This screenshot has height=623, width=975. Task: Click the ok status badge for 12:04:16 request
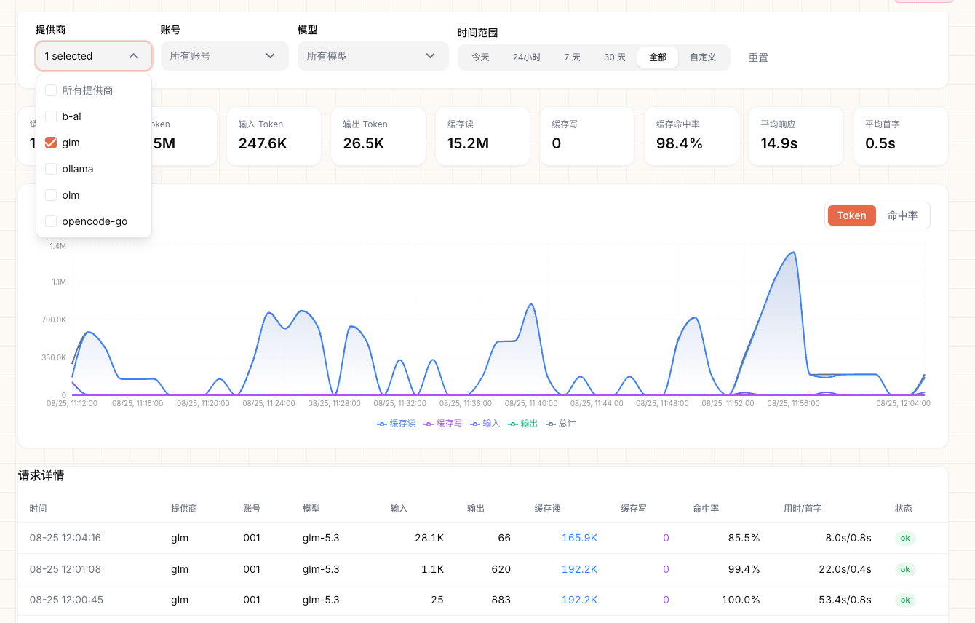pos(905,539)
